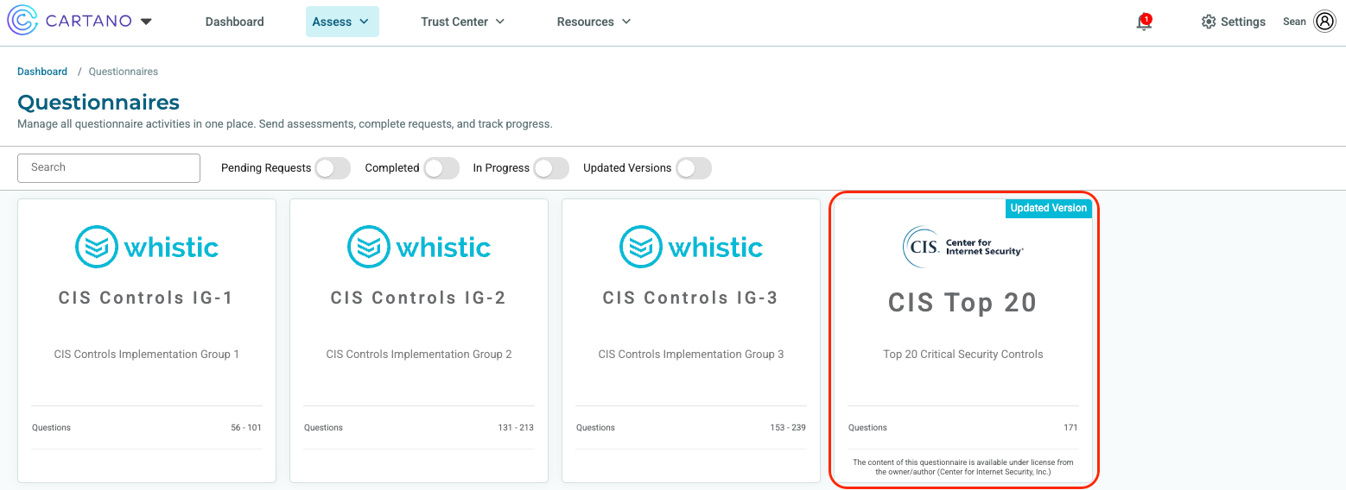Open the Resources dropdown menu
1346x490 pixels.
pos(594,22)
